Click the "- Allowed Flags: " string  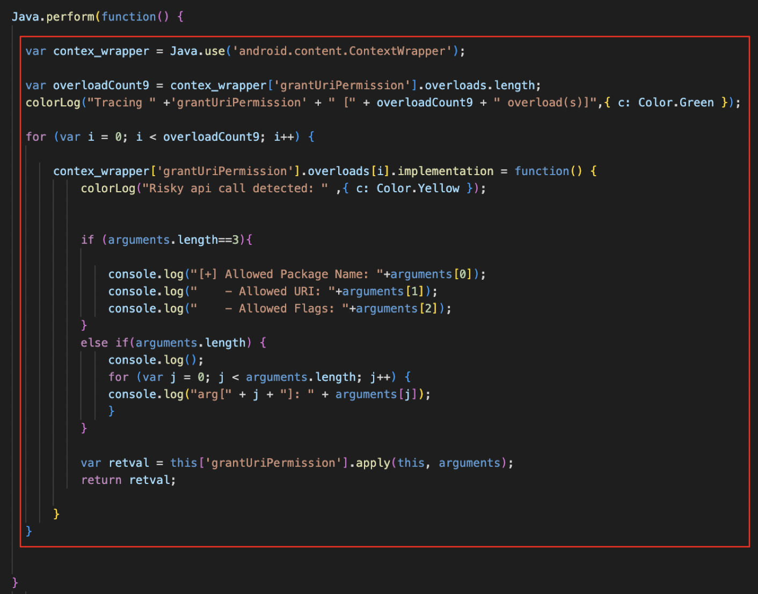coord(269,309)
